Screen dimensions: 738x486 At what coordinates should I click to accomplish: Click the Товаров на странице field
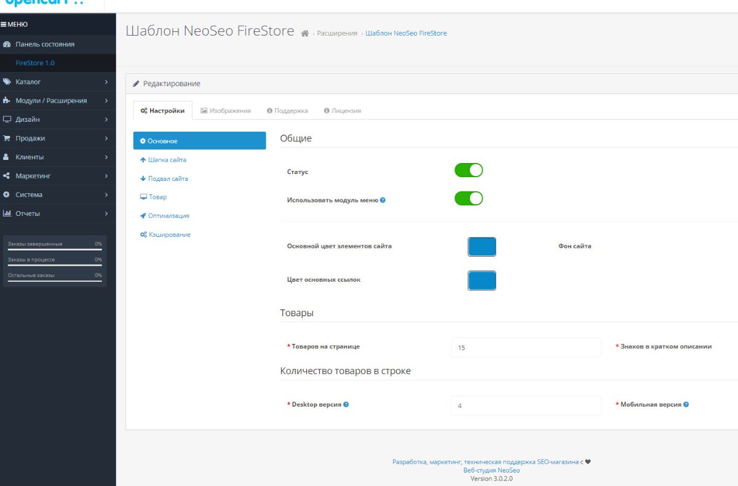pos(526,347)
